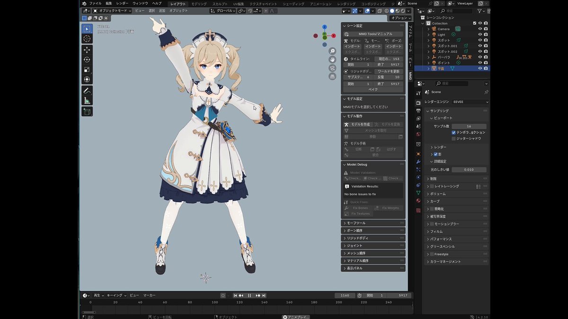
Task: Click the pan hand viewport gizmo
Action: [332, 60]
